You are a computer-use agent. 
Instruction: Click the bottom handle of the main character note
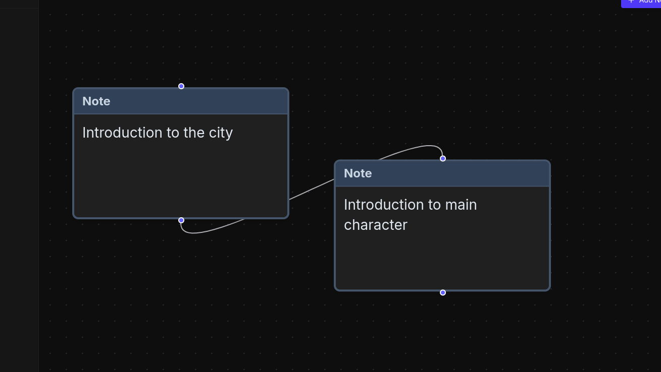click(x=442, y=292)
